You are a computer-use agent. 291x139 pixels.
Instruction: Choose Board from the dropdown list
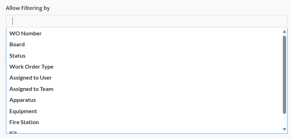click(x=144, y=45)
